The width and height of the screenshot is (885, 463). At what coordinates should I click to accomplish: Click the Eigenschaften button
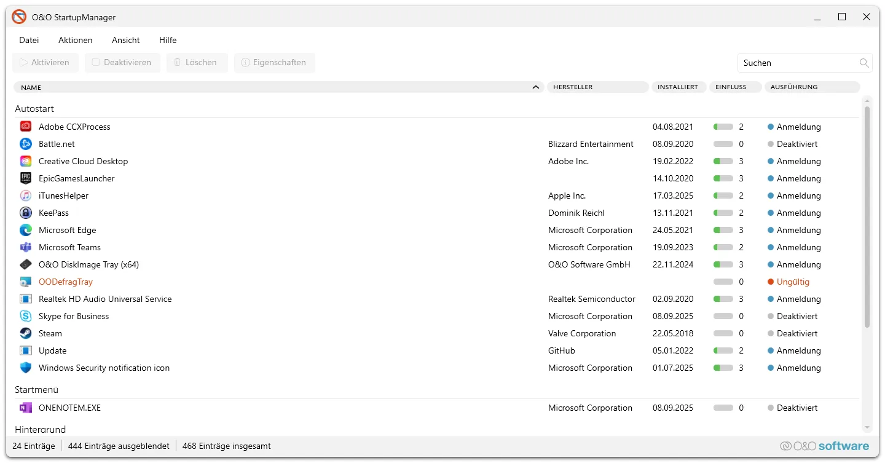tap(274, 63)
